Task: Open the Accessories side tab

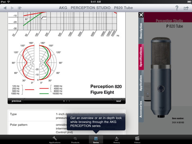Action: click(141, 109)
